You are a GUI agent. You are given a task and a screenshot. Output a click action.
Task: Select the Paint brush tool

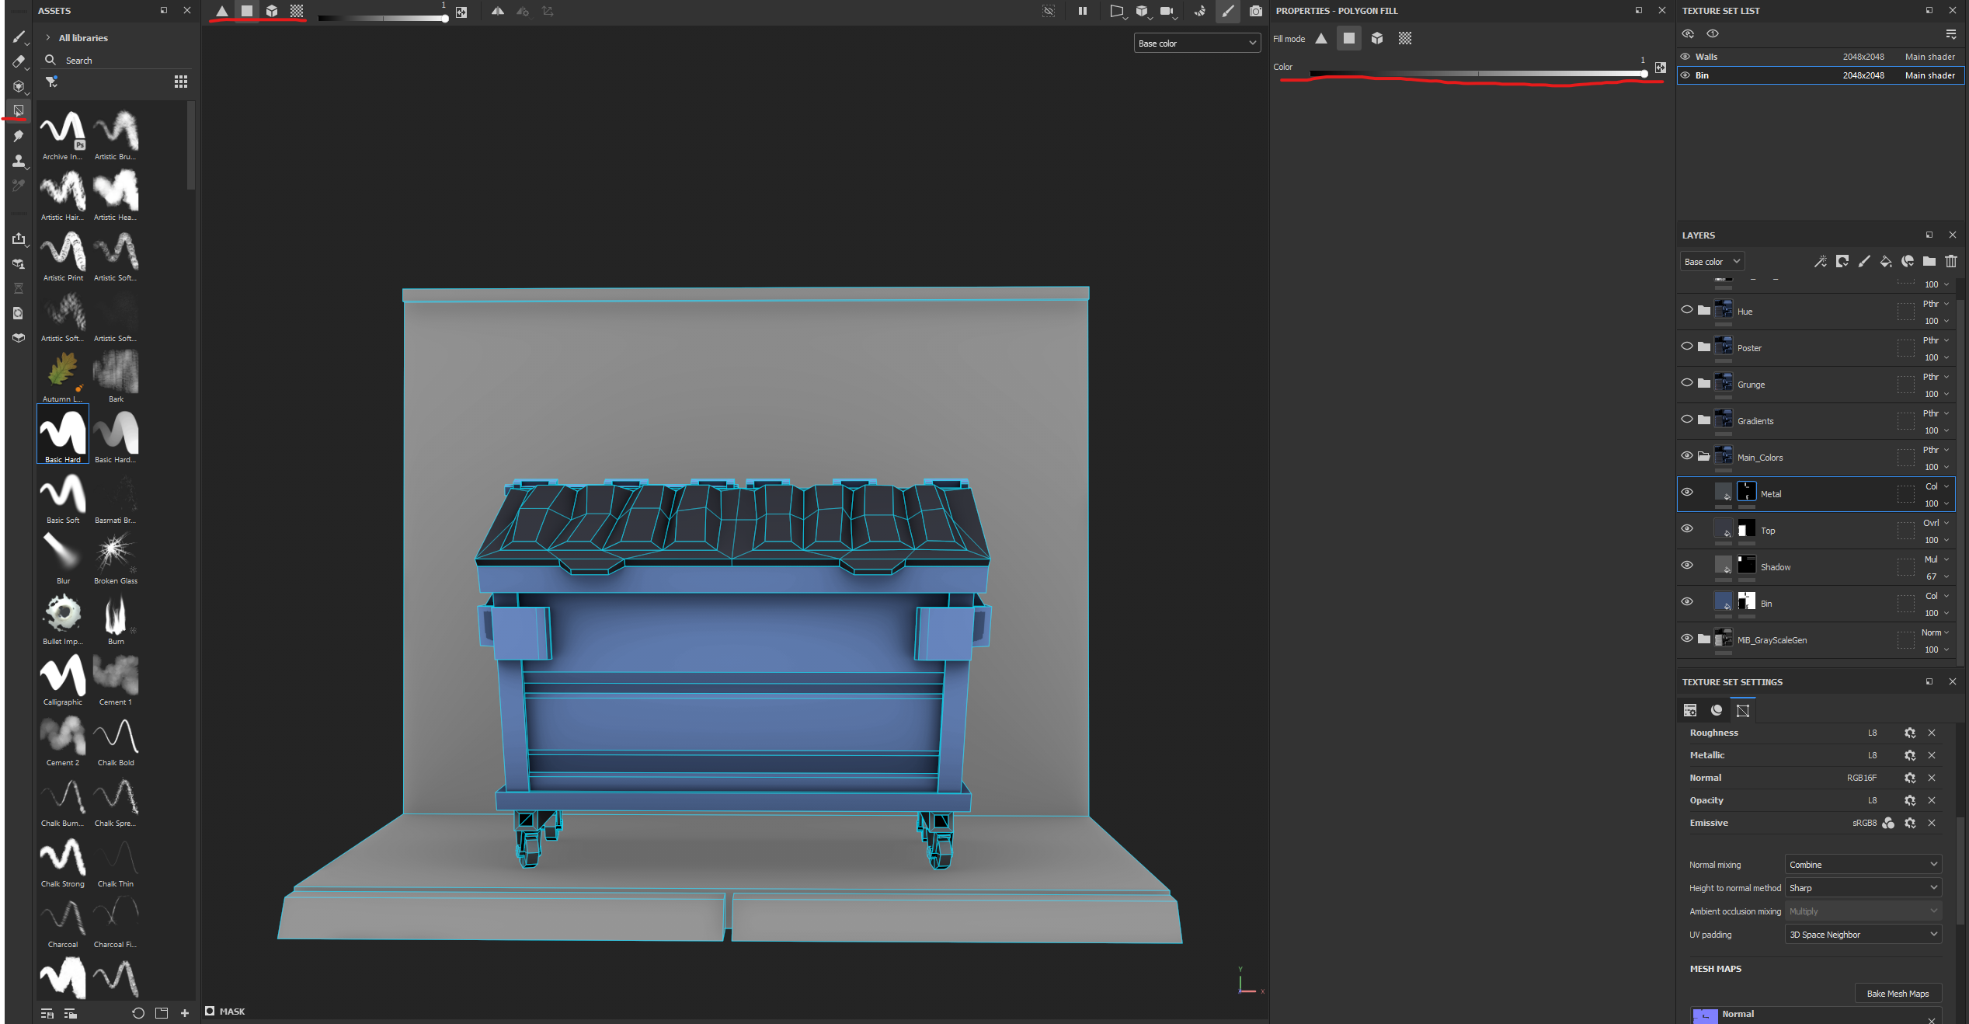click(x=19, y=37)
